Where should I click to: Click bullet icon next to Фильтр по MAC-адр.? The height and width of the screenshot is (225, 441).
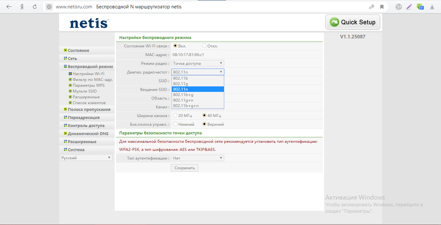tap(70, 79)
